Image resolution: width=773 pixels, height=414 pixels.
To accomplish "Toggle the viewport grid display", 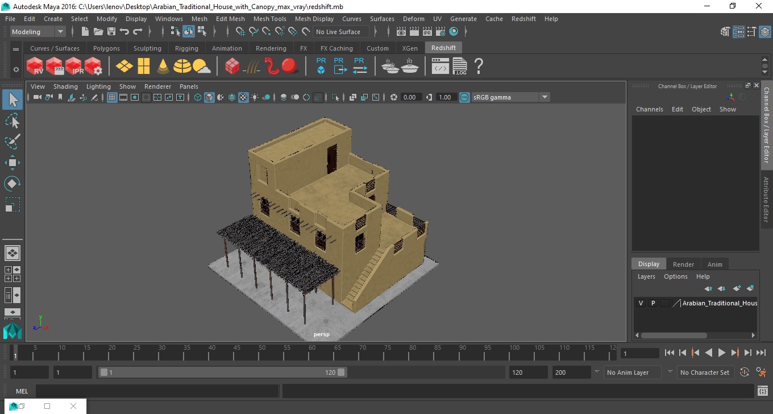I will pyautogui.click(x=112, y=97).
